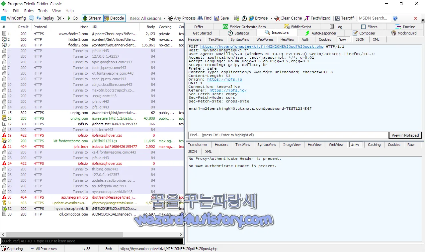Click the Go resume button
Viewport: 425px width, 252px height.
(x=73, y=18)
